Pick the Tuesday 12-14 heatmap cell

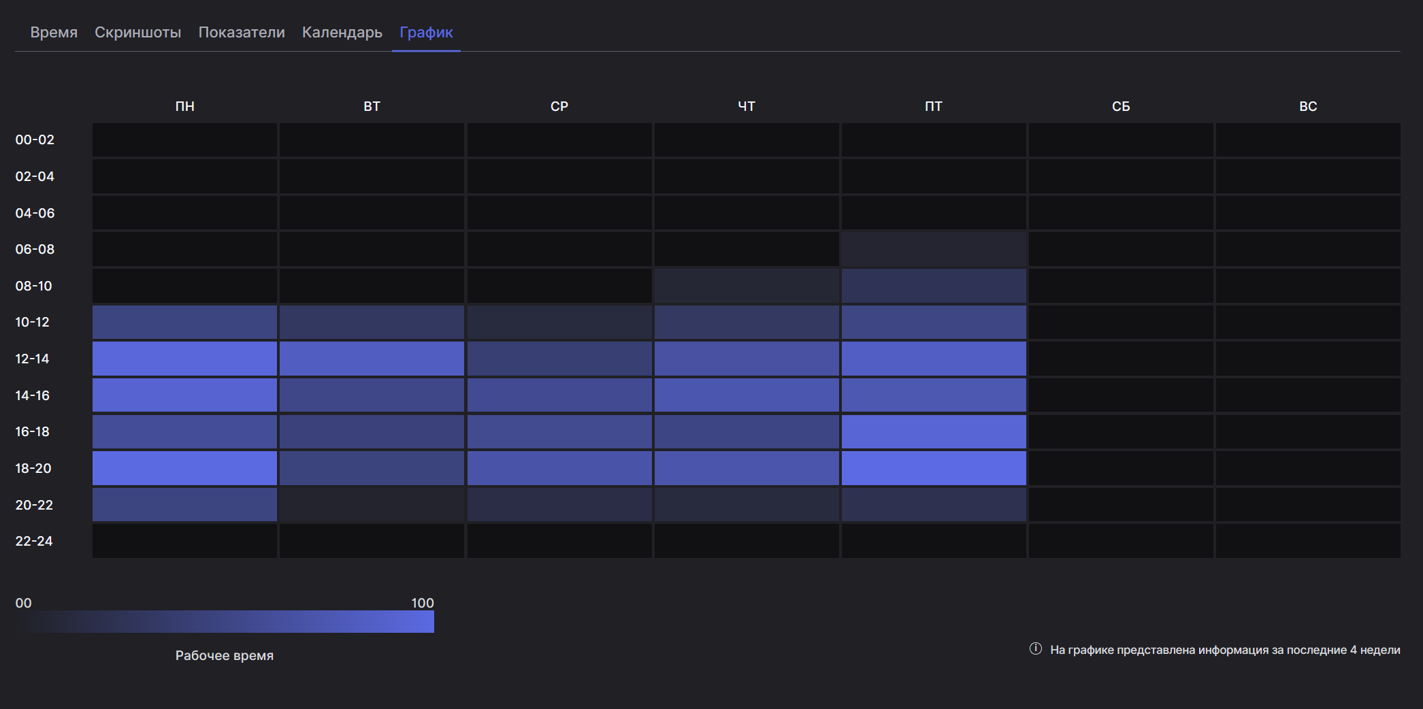click(x=372, y=359)
